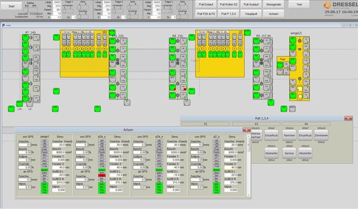Image resolution: width=358 pixels, height=209 pixels.
Task: Select the Stempel tab in p2a block
Action: click(x=66, y=32)
